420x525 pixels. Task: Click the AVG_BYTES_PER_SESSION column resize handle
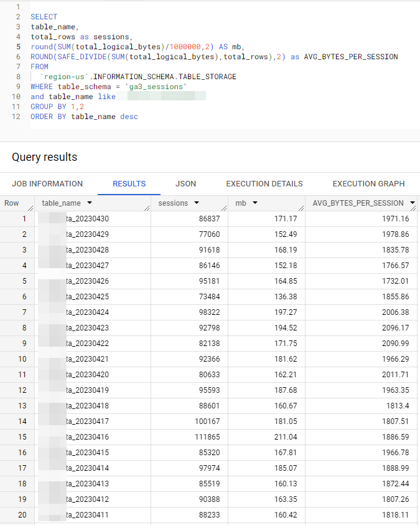point(413,208)
